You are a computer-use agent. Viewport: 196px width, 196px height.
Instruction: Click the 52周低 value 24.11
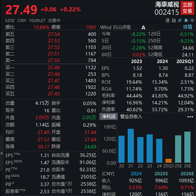pos(188,55)
